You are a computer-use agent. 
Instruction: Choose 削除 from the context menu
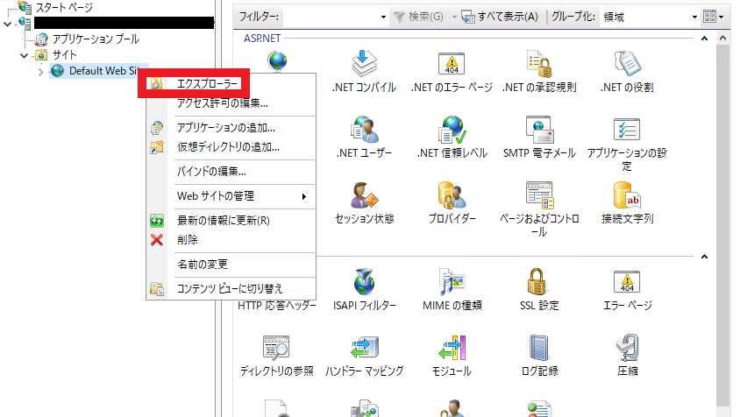[x=231, y=240]
